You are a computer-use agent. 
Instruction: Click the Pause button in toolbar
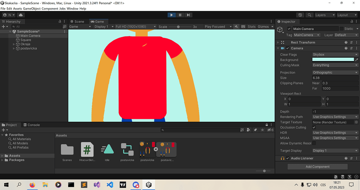pos(180,15)
